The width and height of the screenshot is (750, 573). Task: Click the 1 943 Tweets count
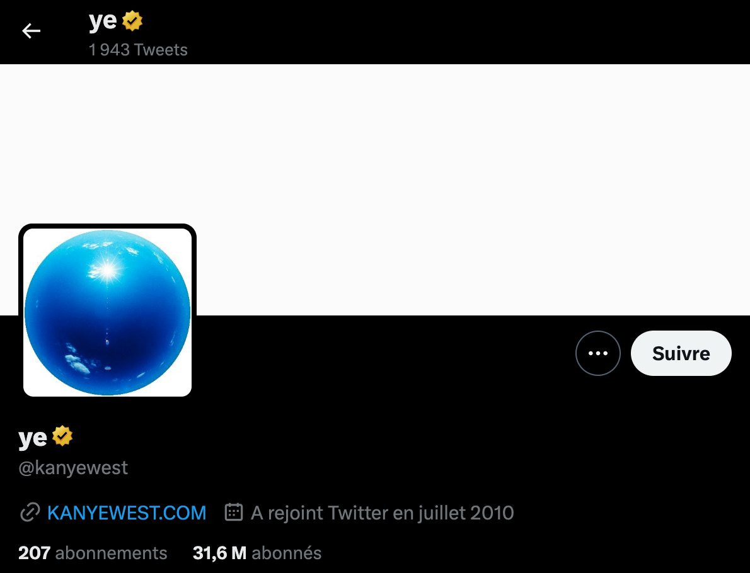click(138, 50)
